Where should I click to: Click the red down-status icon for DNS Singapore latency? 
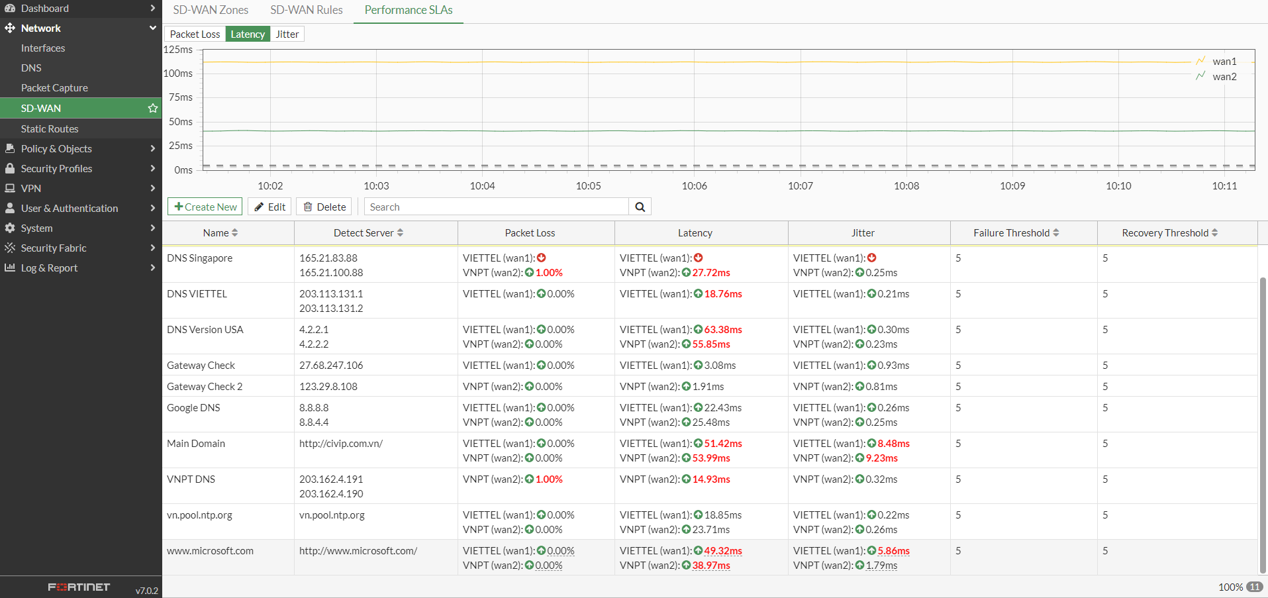pos(698,258)
